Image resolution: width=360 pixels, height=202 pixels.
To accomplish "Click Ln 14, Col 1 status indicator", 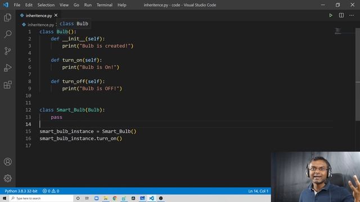I will [258, 191].
